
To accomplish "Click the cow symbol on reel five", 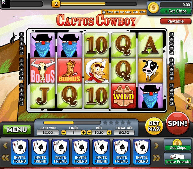I will point(151,70).
